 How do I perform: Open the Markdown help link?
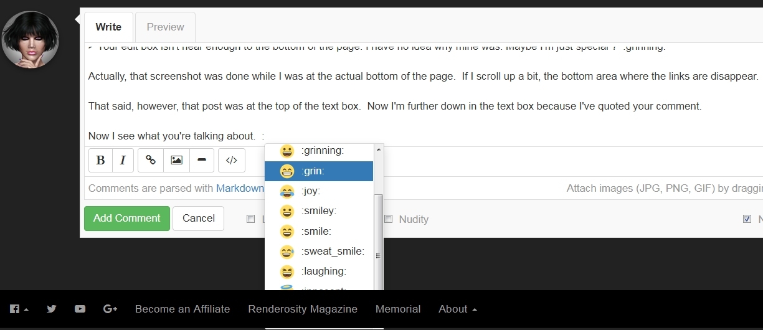pyautogui.click(x=240, y=188)
